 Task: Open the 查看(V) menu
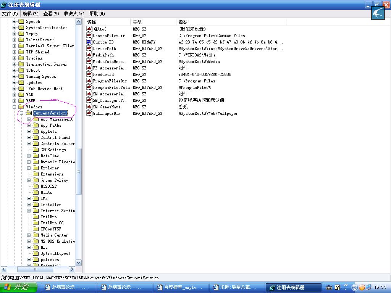pyautogui.click(x=51, y=14)
